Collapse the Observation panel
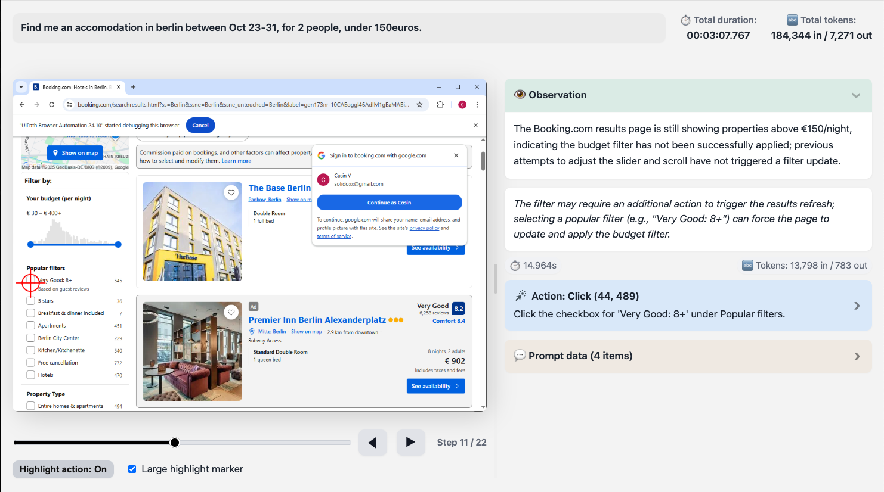Image resolution: width=884 pixels, height=492 pixels. pyautogui.click(x=856, y=95)
